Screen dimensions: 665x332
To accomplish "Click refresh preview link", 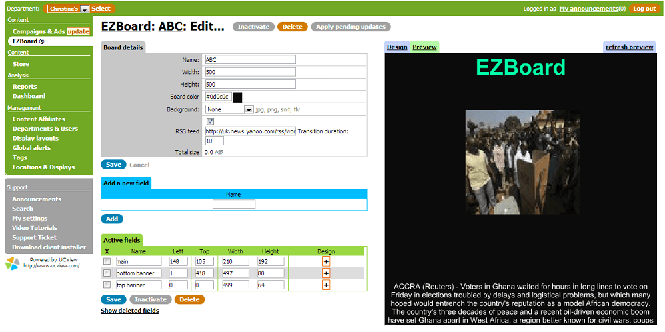I will [630, 47].
